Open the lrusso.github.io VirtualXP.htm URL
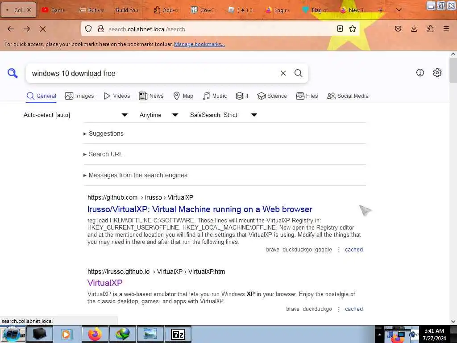The width and height of the screenshot is (457, 343). point(156,272)
